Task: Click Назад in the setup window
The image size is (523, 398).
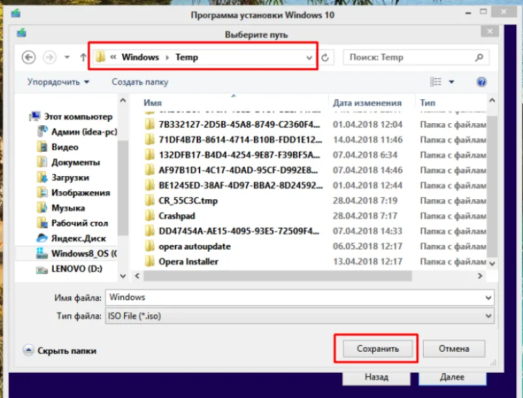Action: tap(377, 377)
